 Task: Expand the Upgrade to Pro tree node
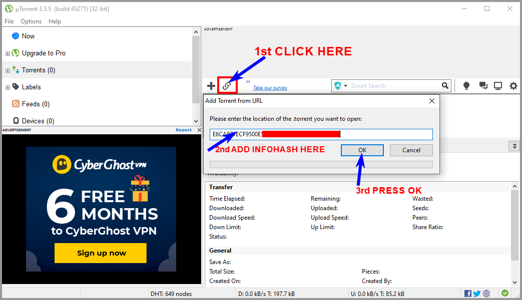(8, 53)
